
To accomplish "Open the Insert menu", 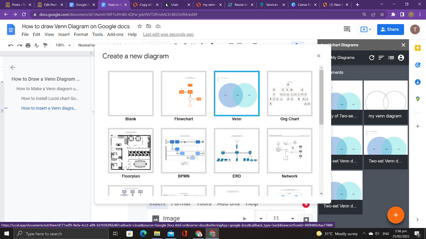I will pos(64,35).
